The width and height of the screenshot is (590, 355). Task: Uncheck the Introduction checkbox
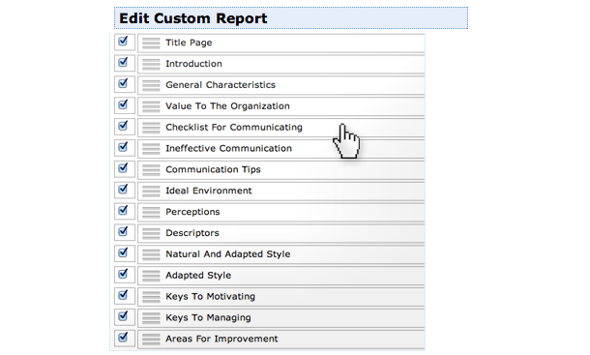tap(123, 62)
